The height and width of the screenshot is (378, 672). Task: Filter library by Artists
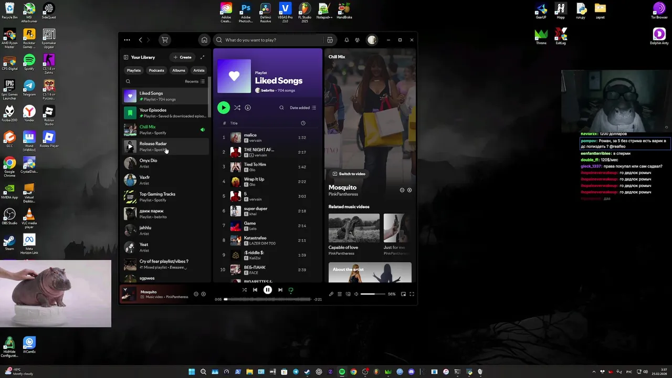pyautogui.click(x=199, y=70)
